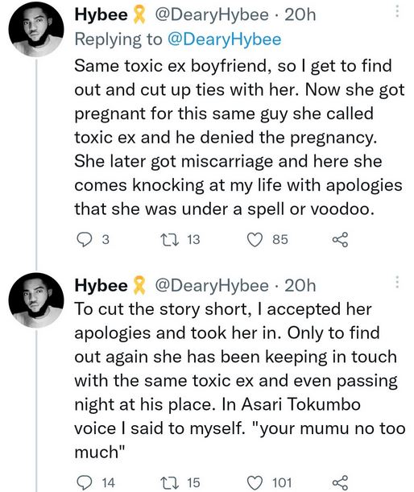Open Hybee display name on second tweet
This screenshot has height=492, width=414.
pos(101,286)
